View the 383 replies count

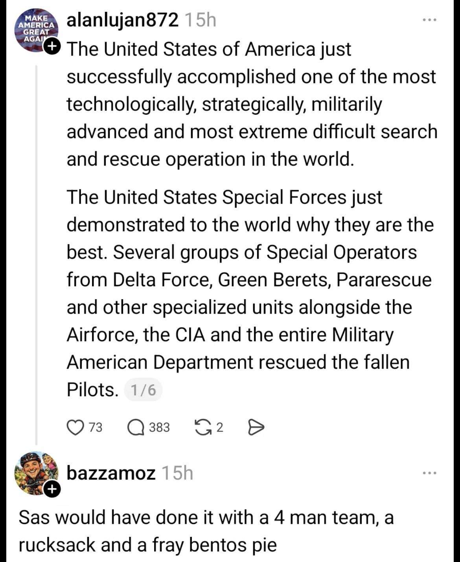tap(159, 427)
